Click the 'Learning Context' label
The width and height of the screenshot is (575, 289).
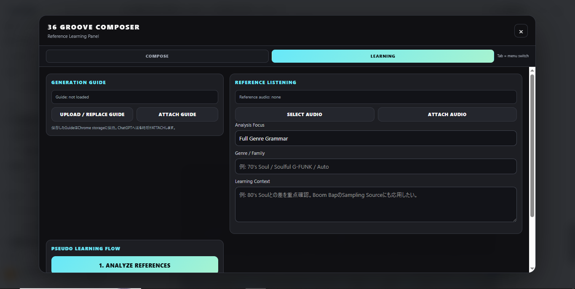click(x=252, y=182)
